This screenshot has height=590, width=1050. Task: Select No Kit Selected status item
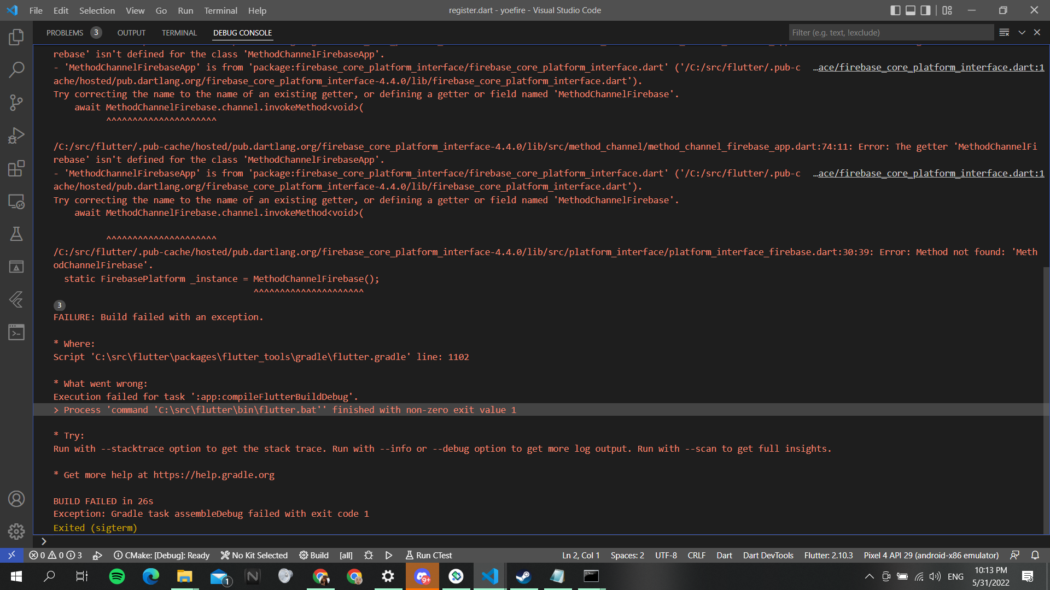[254, 555]
